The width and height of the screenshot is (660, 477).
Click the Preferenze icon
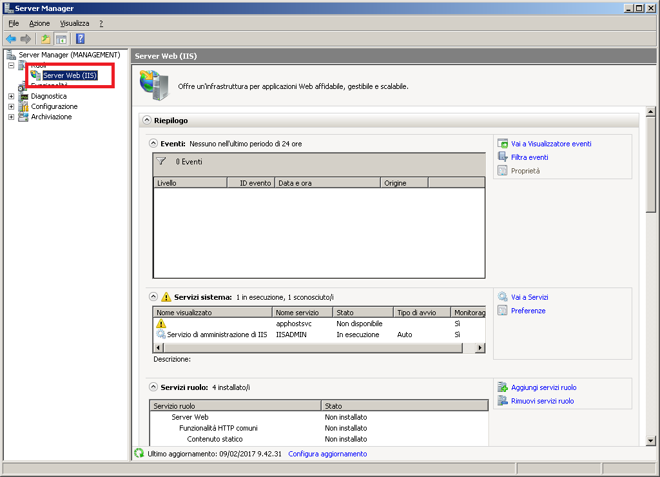click(x=503, y=311)
